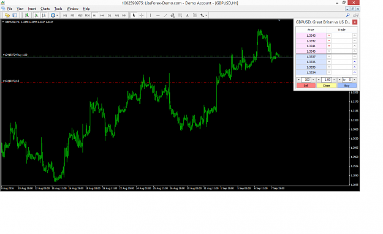
Task: Click the Trade column header
Action: pyautogui.click(x=341, y=30)
